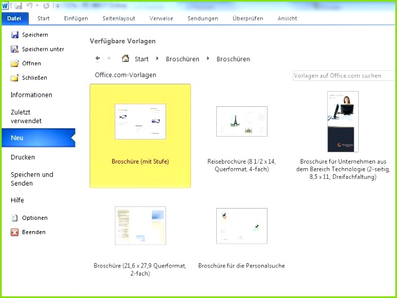397x298 pixels.
Task: Click the Speichern unter icon
Action: coord(15,49)
